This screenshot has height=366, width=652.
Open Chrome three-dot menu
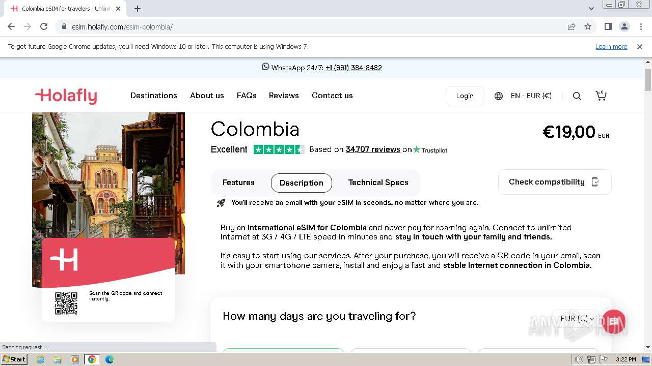641,26
